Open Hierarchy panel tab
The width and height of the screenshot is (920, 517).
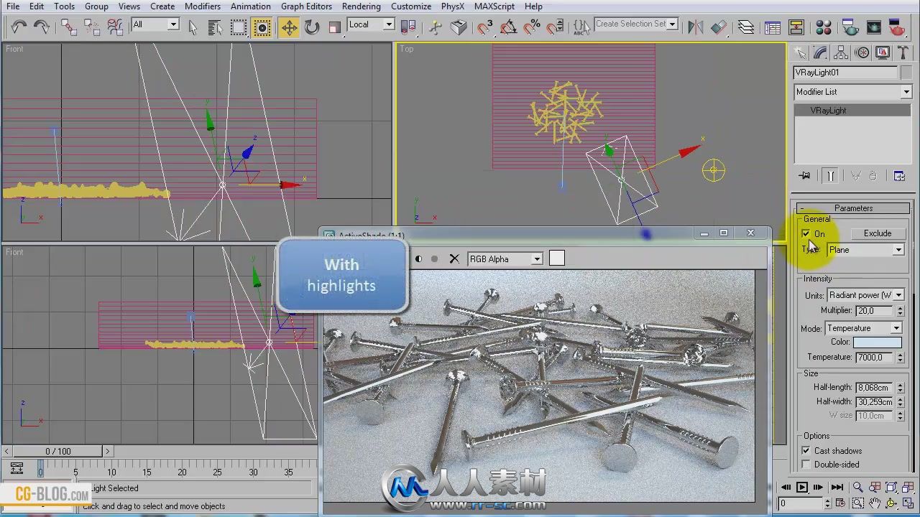click(x=841, y=53)
